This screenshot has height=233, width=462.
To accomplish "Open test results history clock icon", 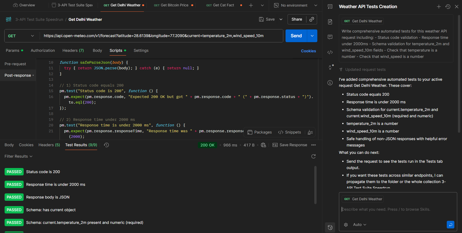I will pyautogui.click(x=107, y=145).
